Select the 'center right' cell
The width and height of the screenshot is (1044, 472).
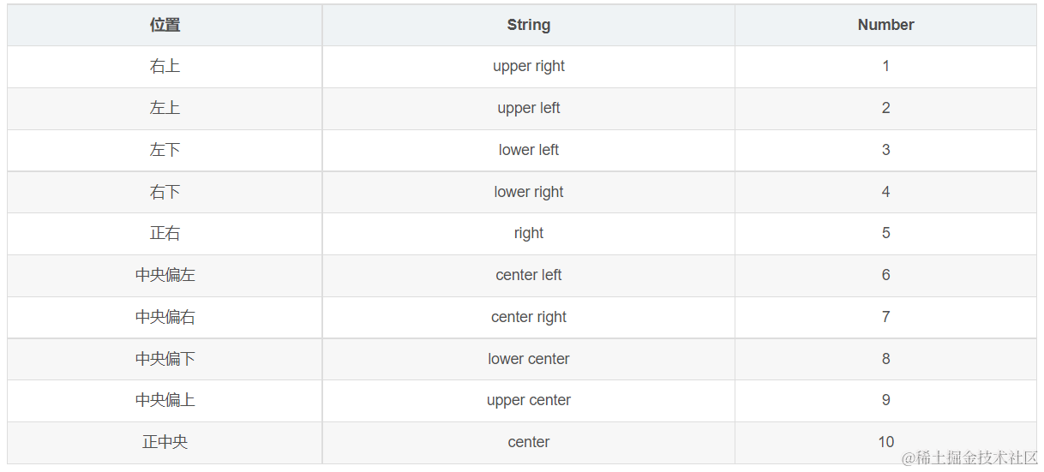tap(528, 317)
